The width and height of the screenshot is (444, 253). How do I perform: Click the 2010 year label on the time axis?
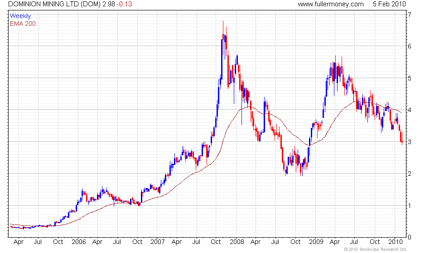395,242
